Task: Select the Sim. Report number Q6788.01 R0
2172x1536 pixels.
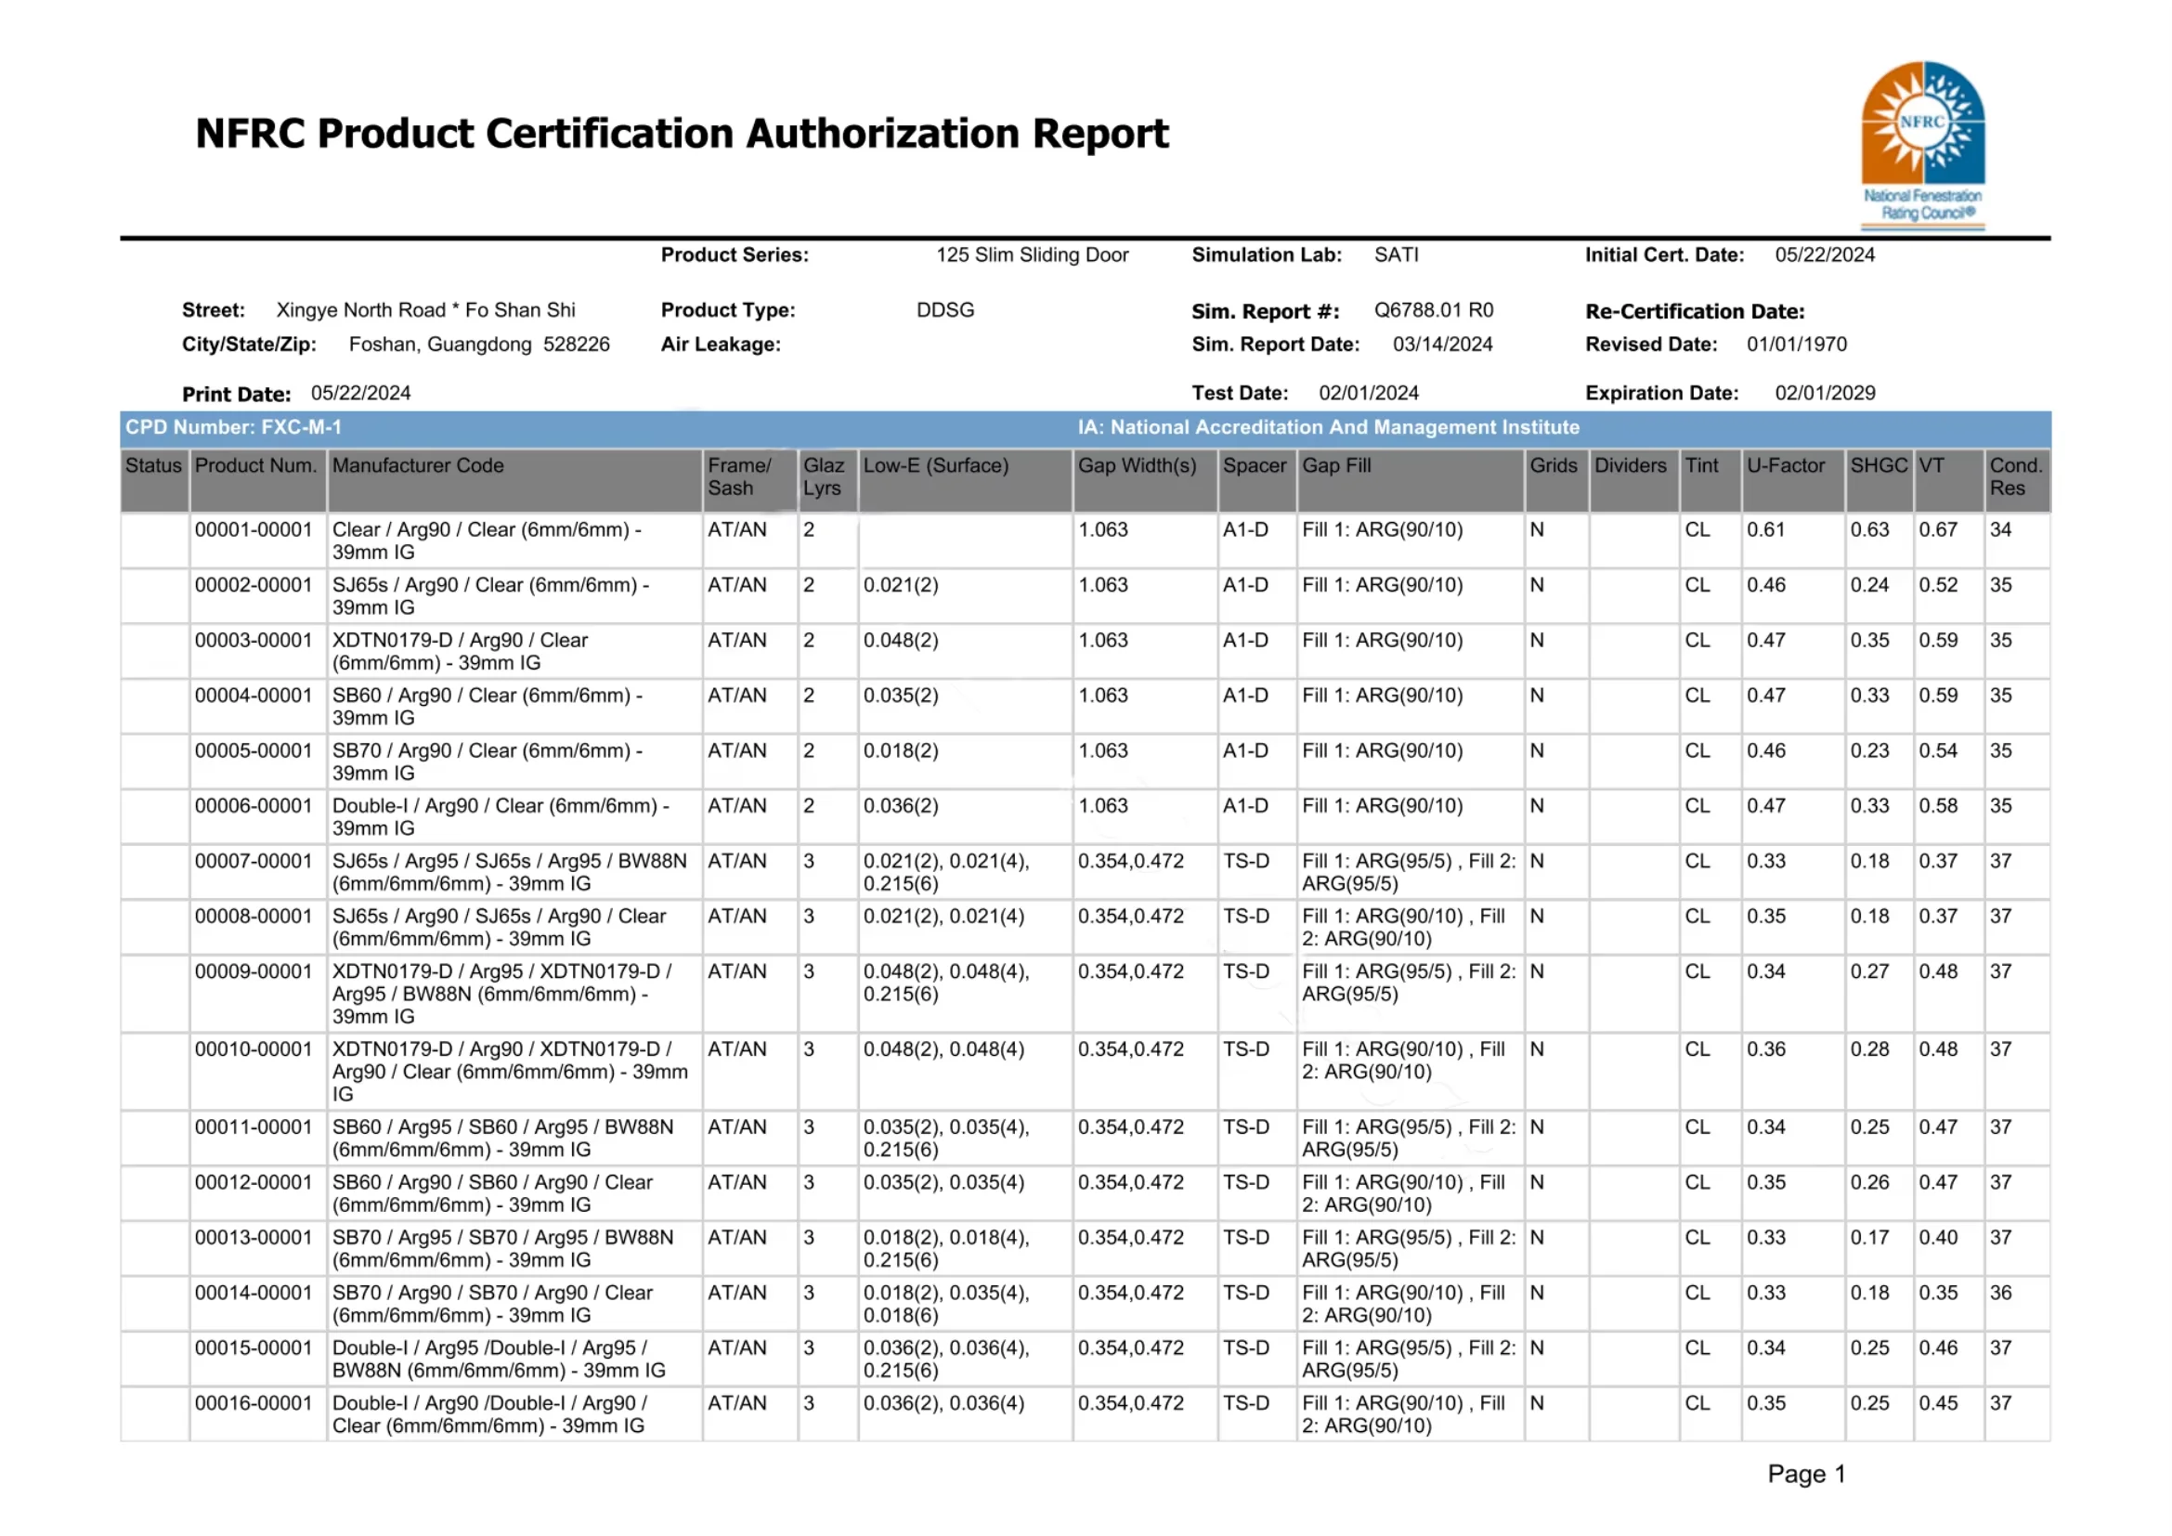Action: point(1433,310)
